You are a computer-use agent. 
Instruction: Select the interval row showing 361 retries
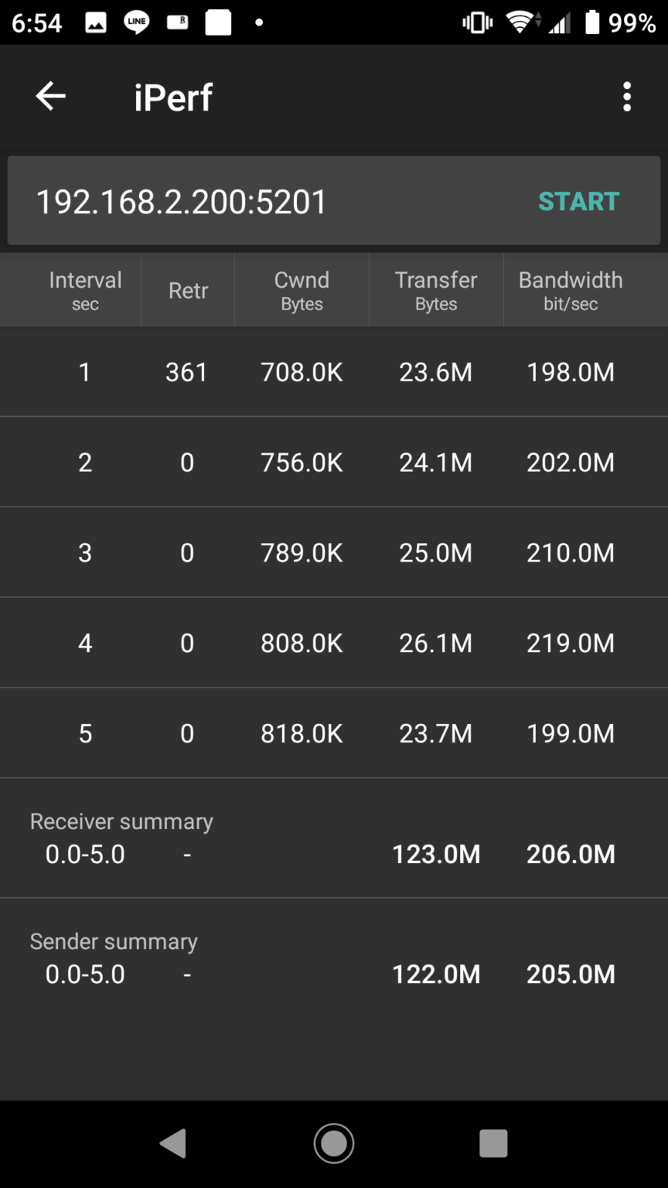click(x=334, y=371)
